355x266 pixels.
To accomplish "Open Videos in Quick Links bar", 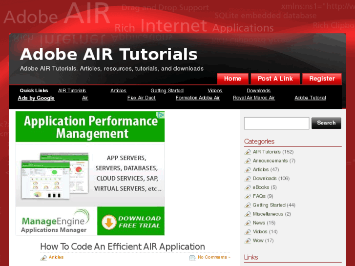I will [215, 91].
